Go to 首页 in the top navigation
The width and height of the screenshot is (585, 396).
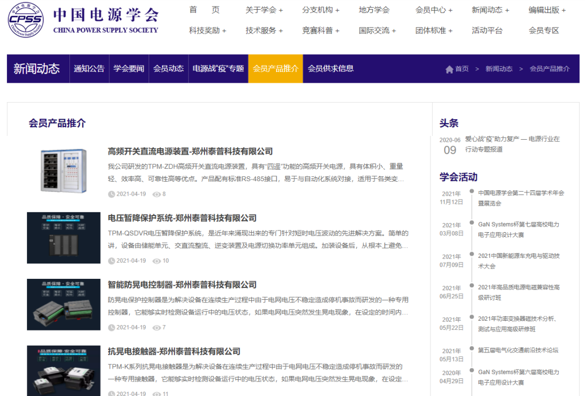[205, 10]
